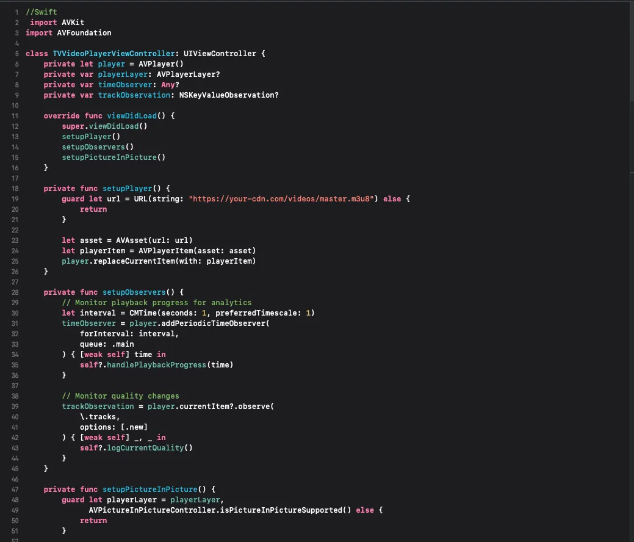Click the "setupPlayer()" call on line 13
The width and height of the screenshot is (634, 542).
pyautogui.click(x=91, y=137)
